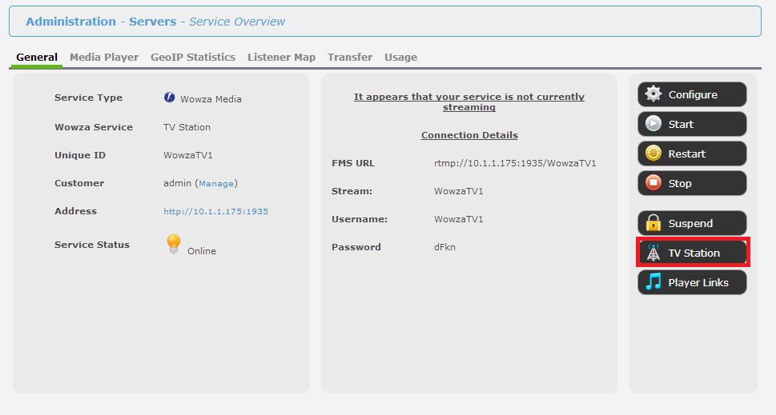
Task: Click the Player Links music note icon
Action: 653,281
